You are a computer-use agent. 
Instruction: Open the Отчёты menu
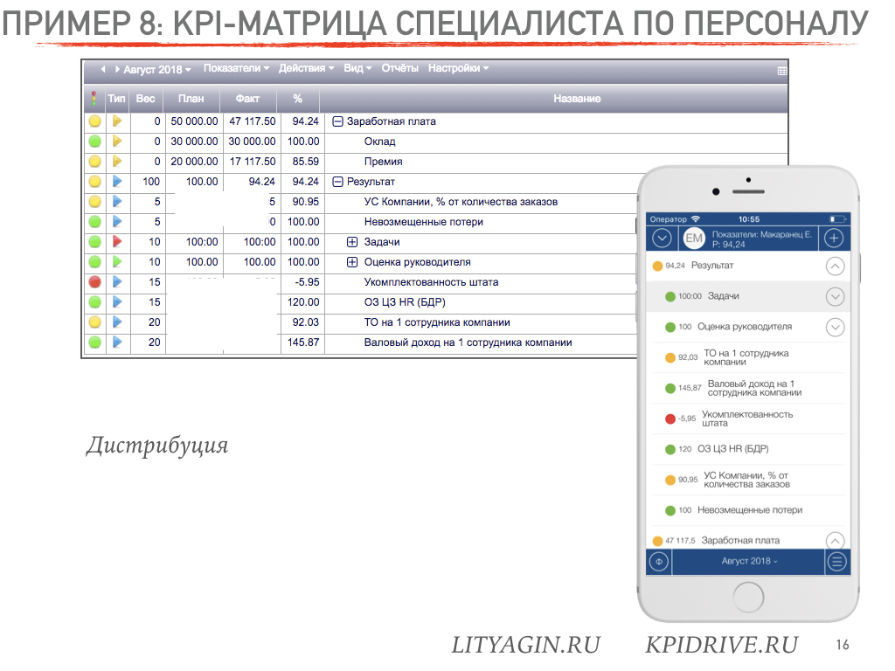pyautogui.click(x=399, y=68)
